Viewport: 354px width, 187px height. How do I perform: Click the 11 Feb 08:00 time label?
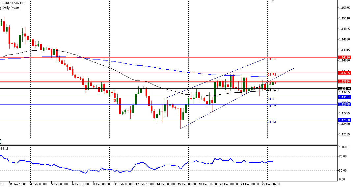pyautogui.click(x=123, y=184)
